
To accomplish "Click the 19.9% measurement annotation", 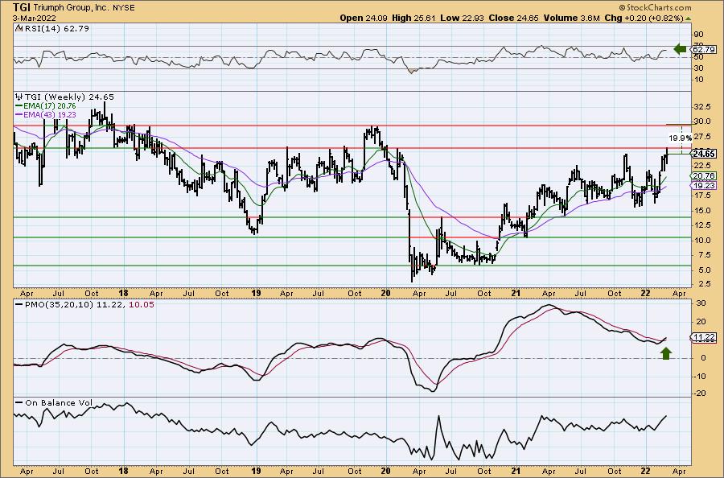I will tap(680, 138).
